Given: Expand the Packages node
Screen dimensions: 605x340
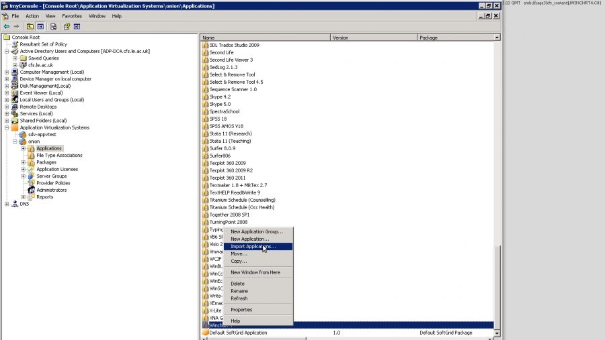Looking at the screenshot, I should 23,162.
